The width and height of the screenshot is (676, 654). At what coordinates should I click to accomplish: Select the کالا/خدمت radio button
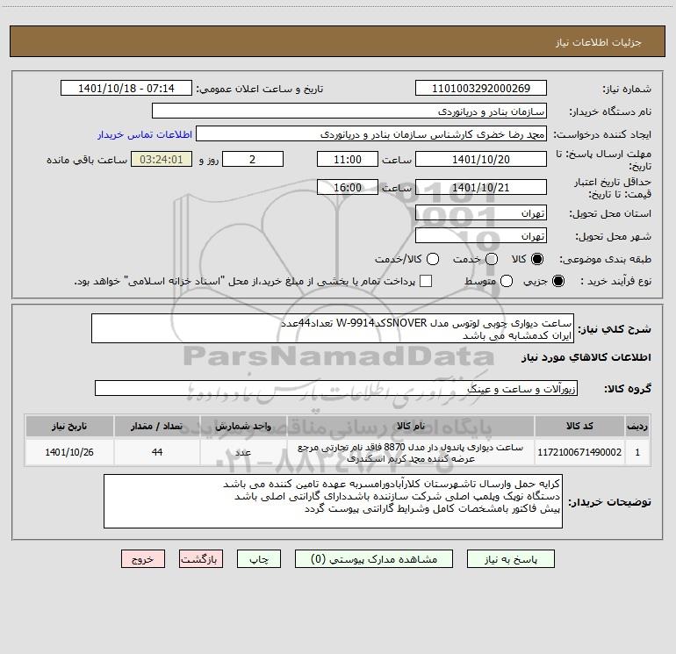tap(433, 259)
